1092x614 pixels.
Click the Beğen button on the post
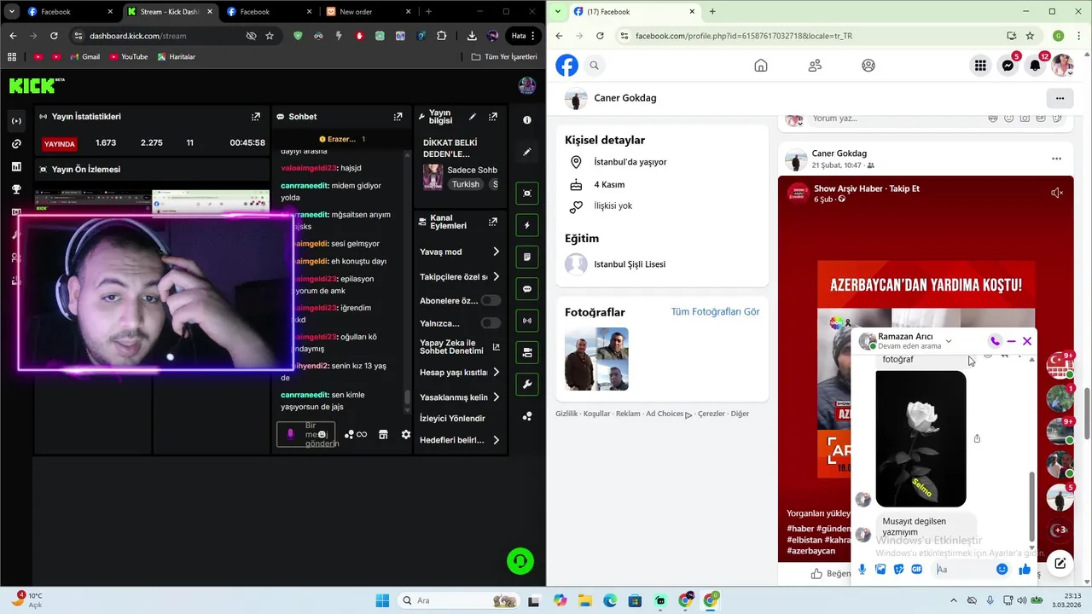pos(830,574)
